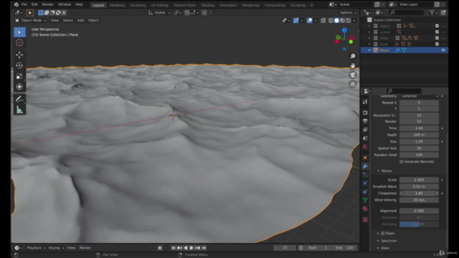Click the End frame field 120

[344, 248]
